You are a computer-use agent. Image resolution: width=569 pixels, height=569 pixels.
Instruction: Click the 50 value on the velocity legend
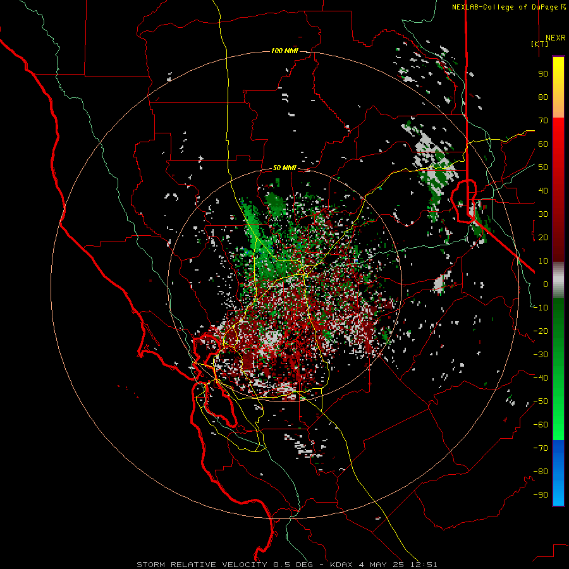tap(543, 168)
